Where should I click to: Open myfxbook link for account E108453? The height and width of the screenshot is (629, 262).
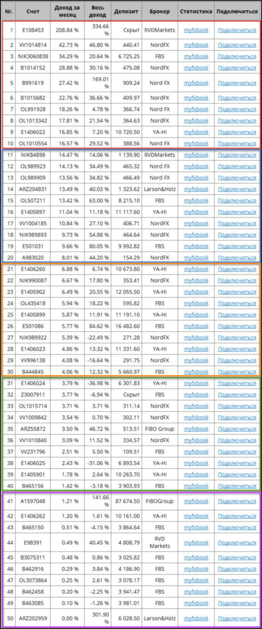196,30
